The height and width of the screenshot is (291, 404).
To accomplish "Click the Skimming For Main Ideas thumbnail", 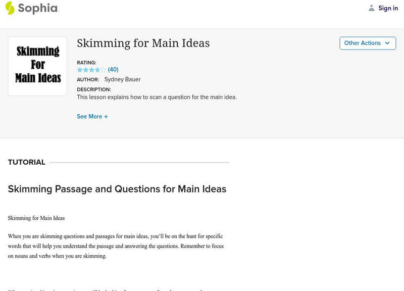I will [x=37, y=66].
